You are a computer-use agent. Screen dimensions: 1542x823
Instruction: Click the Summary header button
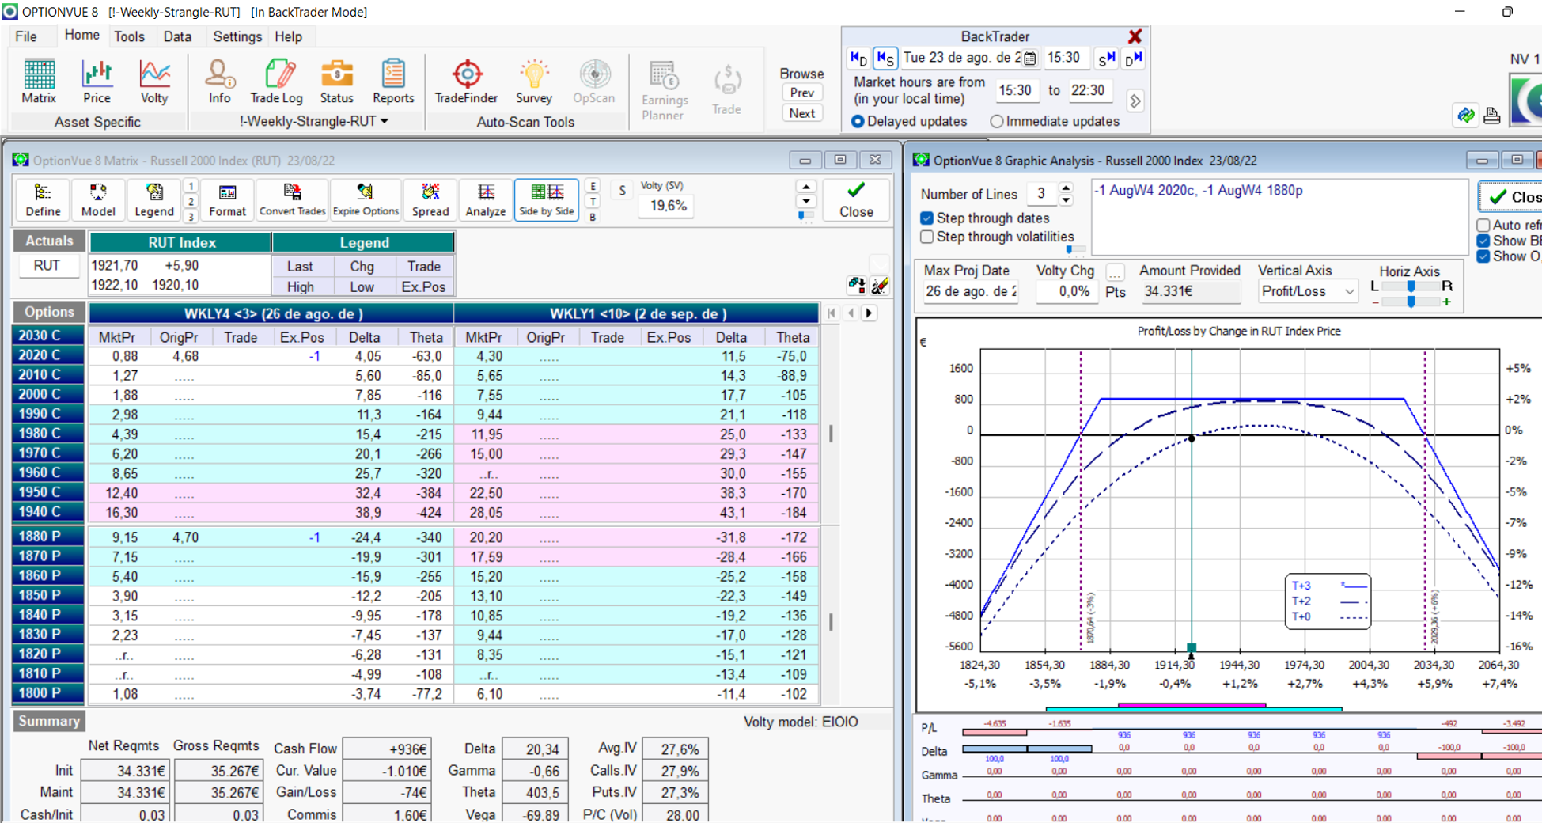(x=49, y=721)
